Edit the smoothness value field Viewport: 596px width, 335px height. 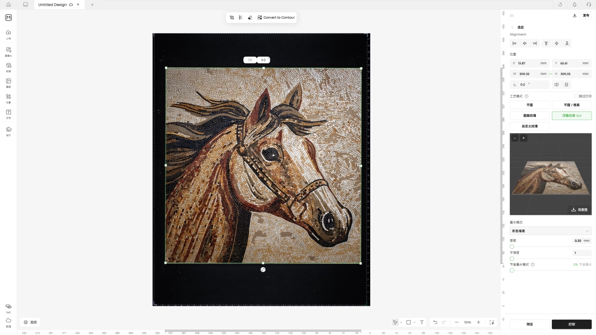[x=582, y=253]
